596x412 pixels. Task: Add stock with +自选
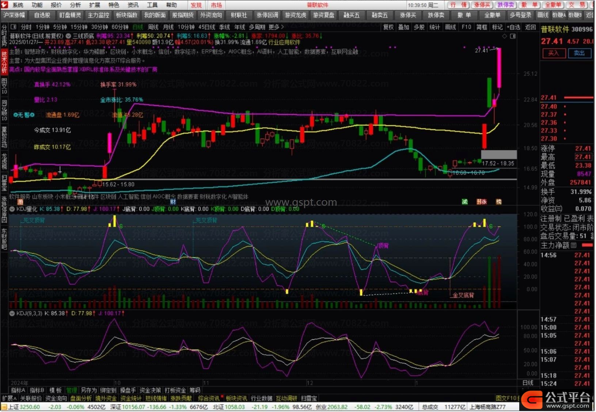click(513, 27)
